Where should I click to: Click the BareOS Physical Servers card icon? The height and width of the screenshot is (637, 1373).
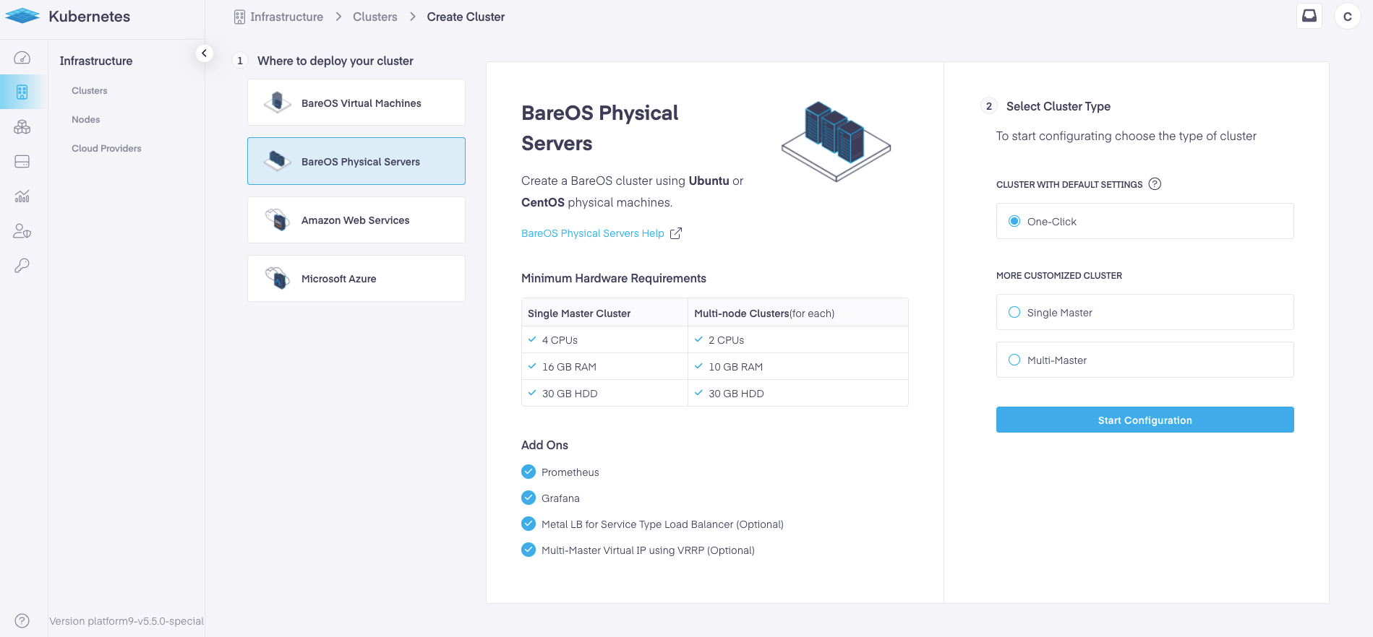(x=278, y=161)
